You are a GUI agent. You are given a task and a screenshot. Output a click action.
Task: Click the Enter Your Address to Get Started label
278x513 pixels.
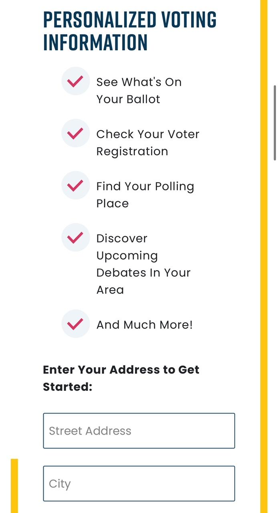point(121,378)
